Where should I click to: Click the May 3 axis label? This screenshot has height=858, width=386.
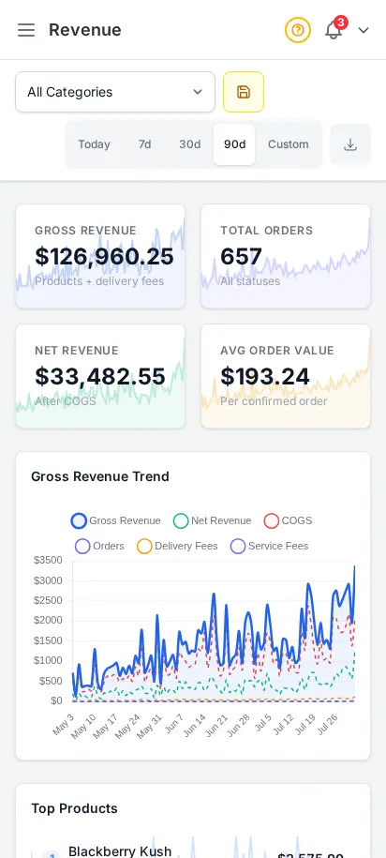[64, 725]
